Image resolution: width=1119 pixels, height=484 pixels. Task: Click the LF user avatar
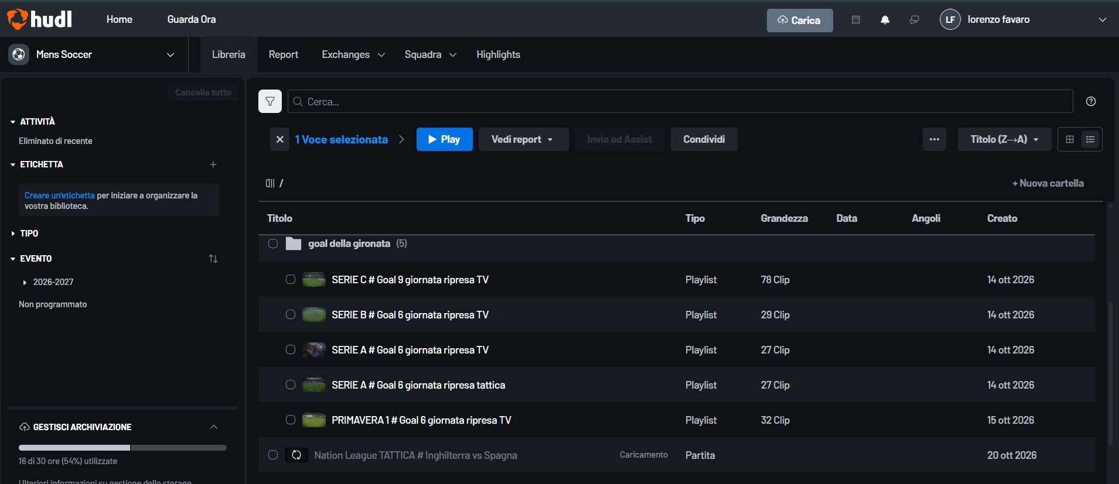point(950,19)
